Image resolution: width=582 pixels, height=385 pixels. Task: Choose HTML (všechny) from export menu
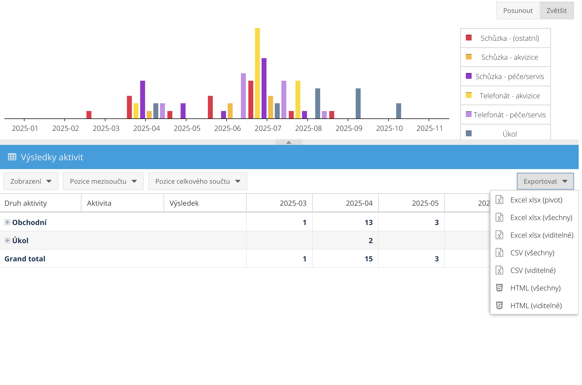tap(535, 288)
